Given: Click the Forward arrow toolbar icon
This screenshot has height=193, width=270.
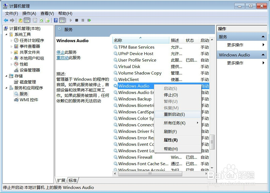Looking at the screenshot, I should (x=12, y=20).
